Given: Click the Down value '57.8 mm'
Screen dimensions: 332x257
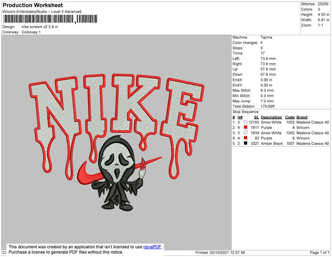Looking at the screenshot, I should 268,74.
